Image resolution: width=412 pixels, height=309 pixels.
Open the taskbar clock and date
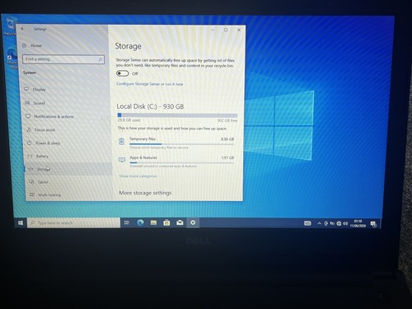click(x=358, y=223)
